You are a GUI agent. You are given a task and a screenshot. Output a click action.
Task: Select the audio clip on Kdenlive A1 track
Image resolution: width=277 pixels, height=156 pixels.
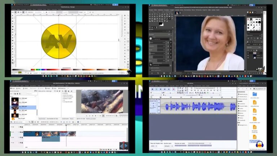[x=51, y=139]
